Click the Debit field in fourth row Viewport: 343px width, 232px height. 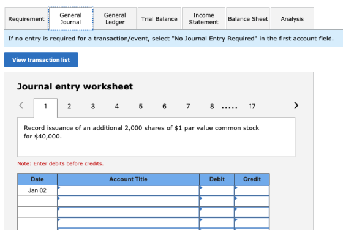pos(217,223)
